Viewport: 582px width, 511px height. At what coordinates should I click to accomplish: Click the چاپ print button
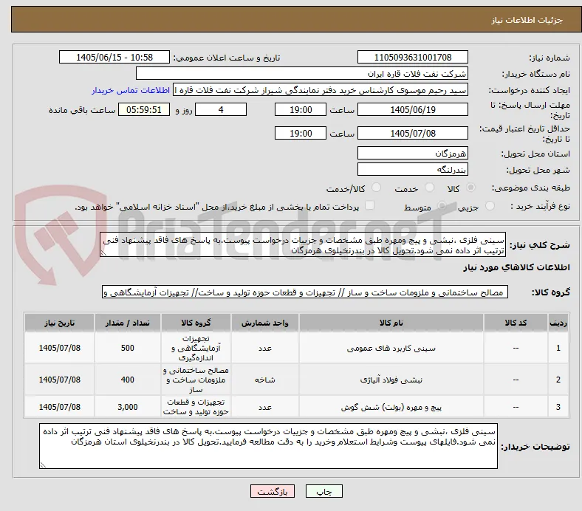pyautogui.click(x=324, y=491)
